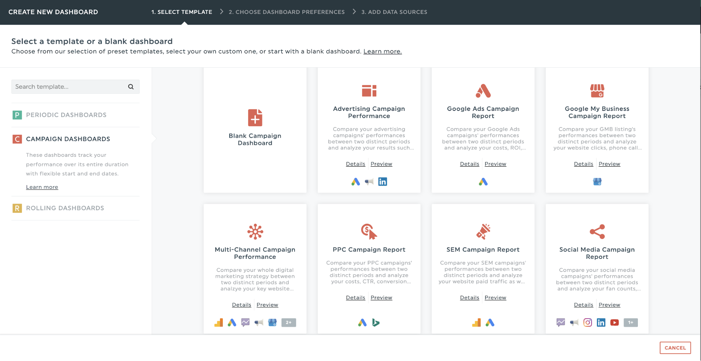
Task: Click the 2+ badge under Multi-Channel Campaign Performance
Action: pos(289,322)
